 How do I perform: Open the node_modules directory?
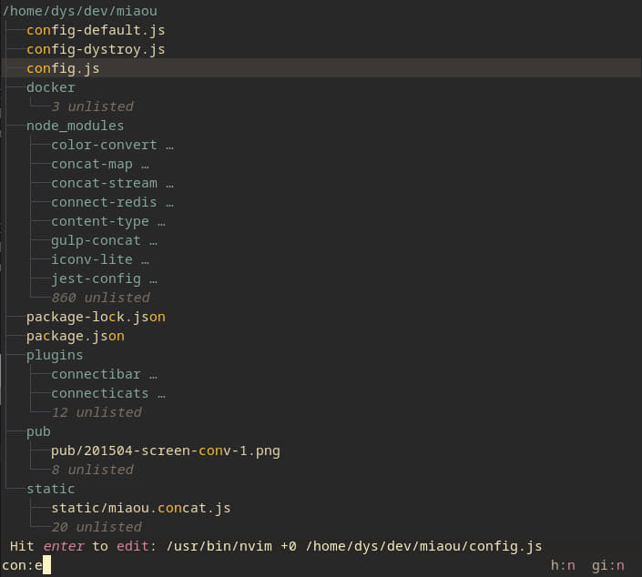[75, 126]
